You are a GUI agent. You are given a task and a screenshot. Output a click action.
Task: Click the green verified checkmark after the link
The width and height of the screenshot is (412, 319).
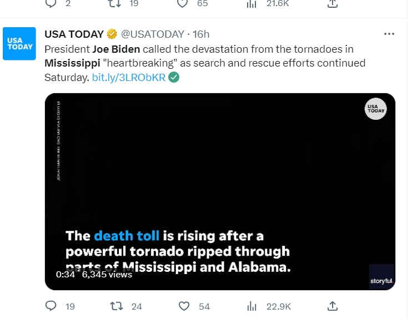click(x=174, y=77)
